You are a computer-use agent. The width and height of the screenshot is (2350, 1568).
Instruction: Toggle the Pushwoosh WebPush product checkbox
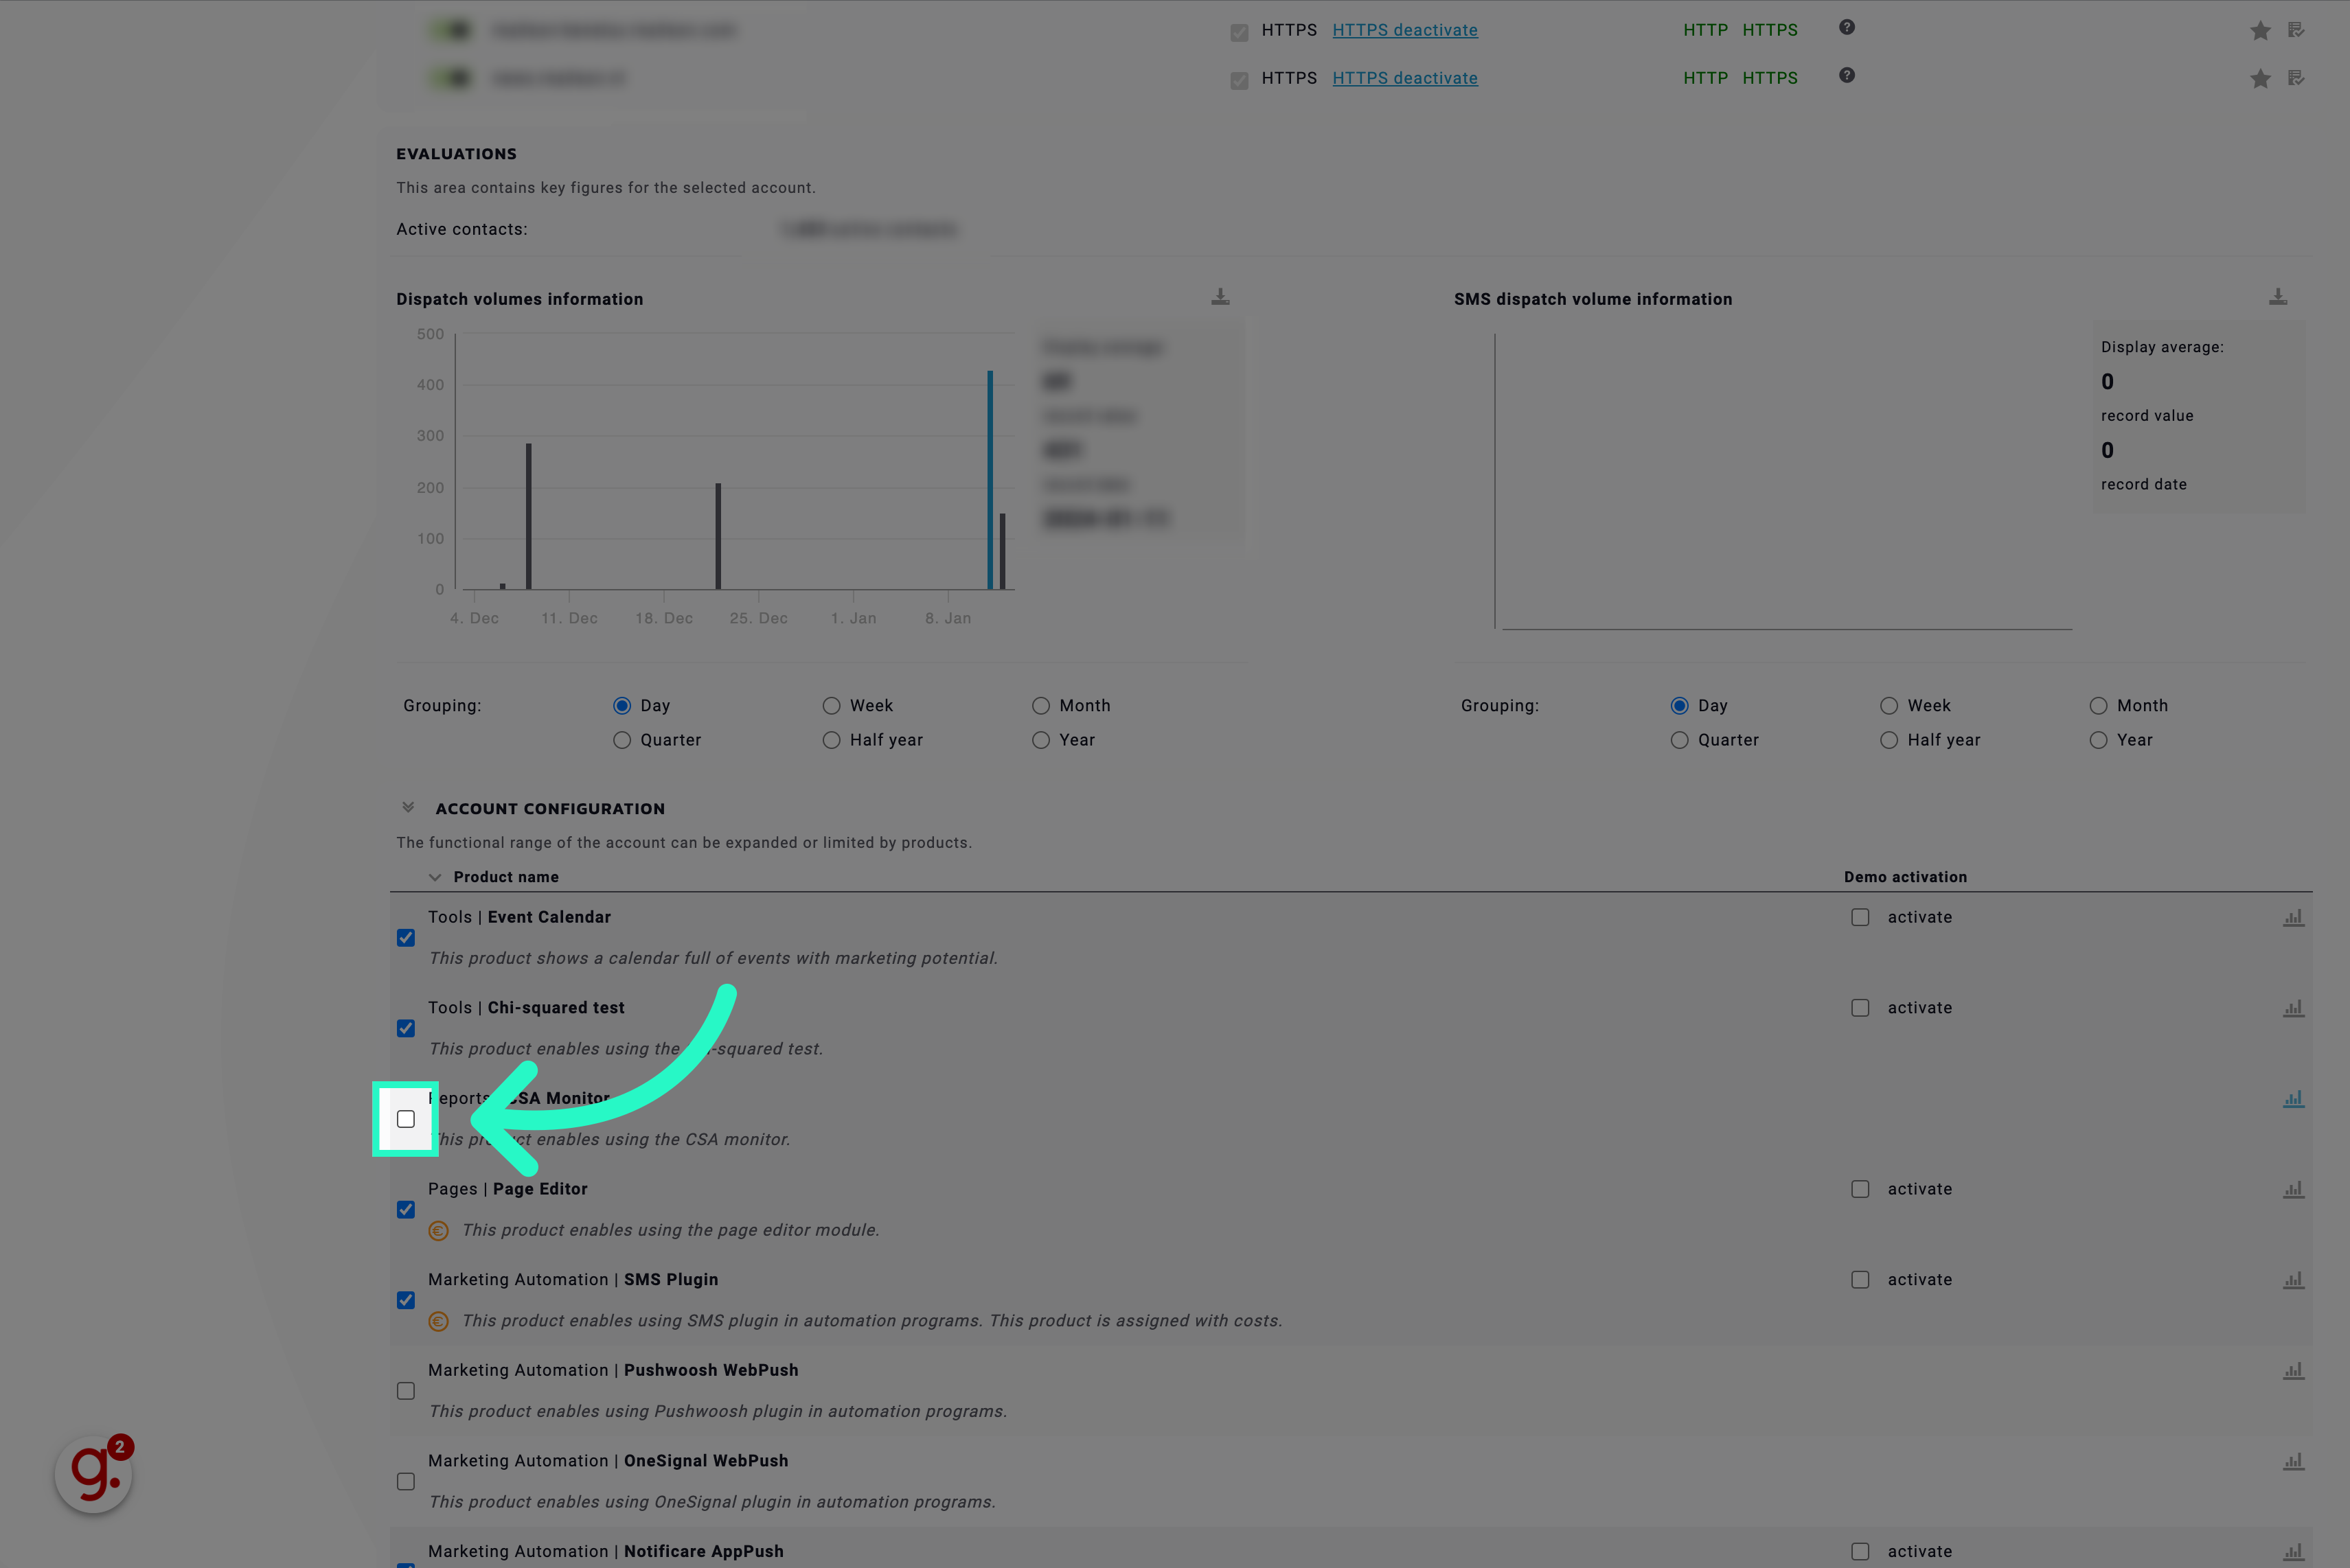point(404,1390)
